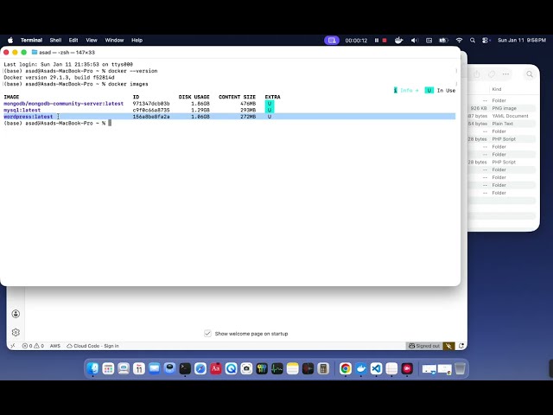
Task: Click the DISK USAGE column header
Action: pyautogui.click(x=194, y=97)
